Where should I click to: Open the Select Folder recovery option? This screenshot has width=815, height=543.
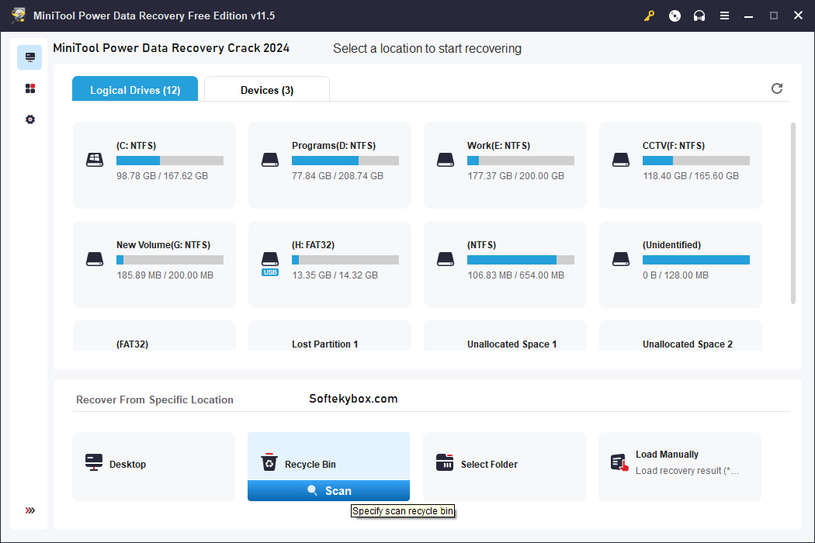tap(444, 463)
